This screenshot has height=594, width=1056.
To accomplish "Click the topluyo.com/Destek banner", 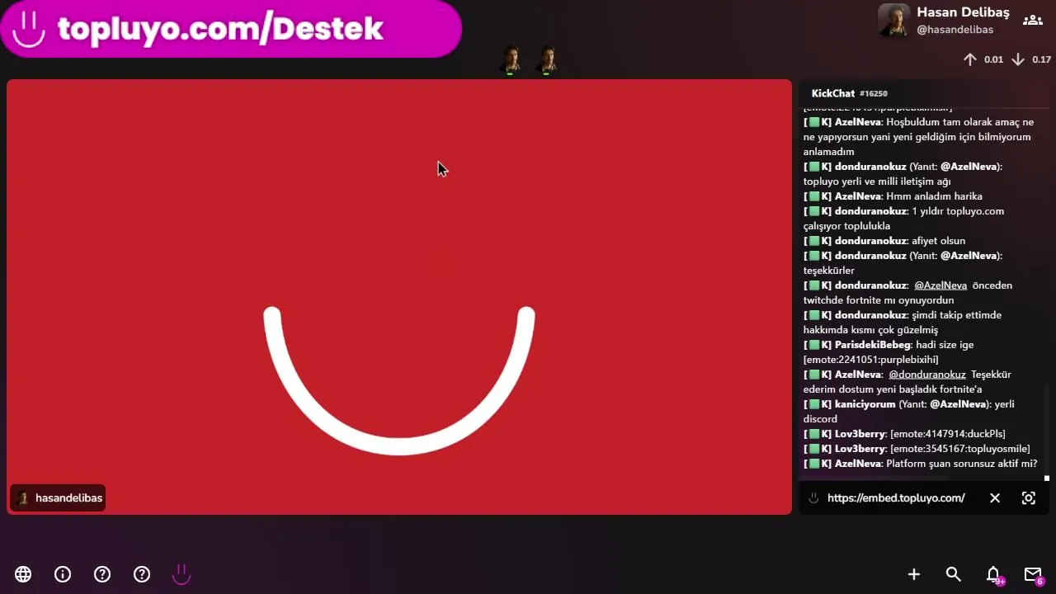I will [x=230, y=29].
